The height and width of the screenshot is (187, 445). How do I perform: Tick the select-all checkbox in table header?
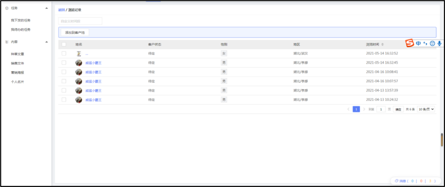click(64, 44)
